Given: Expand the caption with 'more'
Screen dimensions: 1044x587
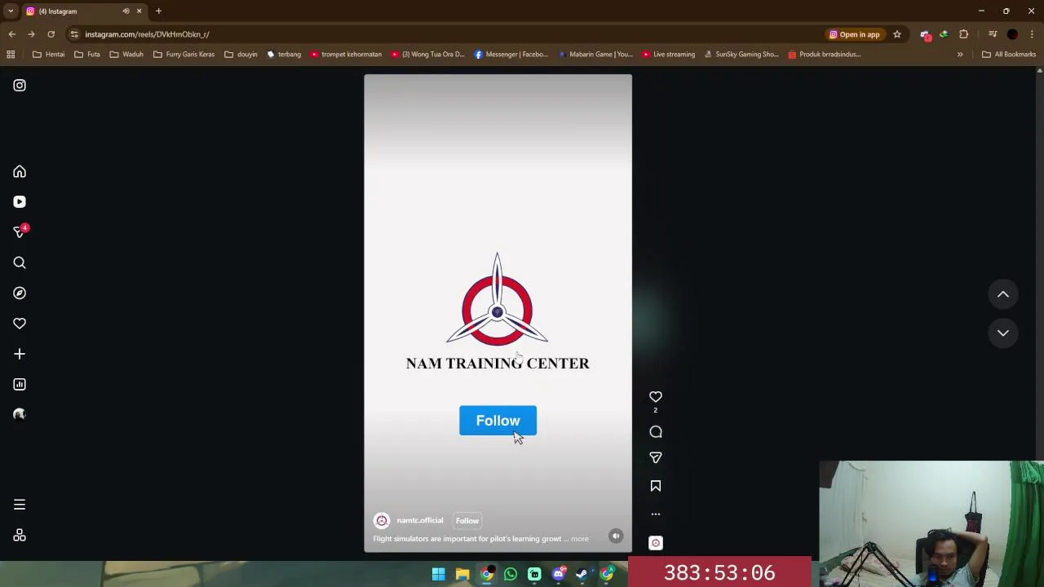Looking at the screenshot, I should pyautogui.click(x=579, y=539).
